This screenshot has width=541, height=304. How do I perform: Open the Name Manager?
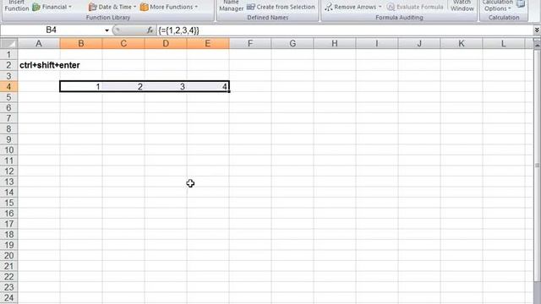pyautogui.click(x=231, y=6)
